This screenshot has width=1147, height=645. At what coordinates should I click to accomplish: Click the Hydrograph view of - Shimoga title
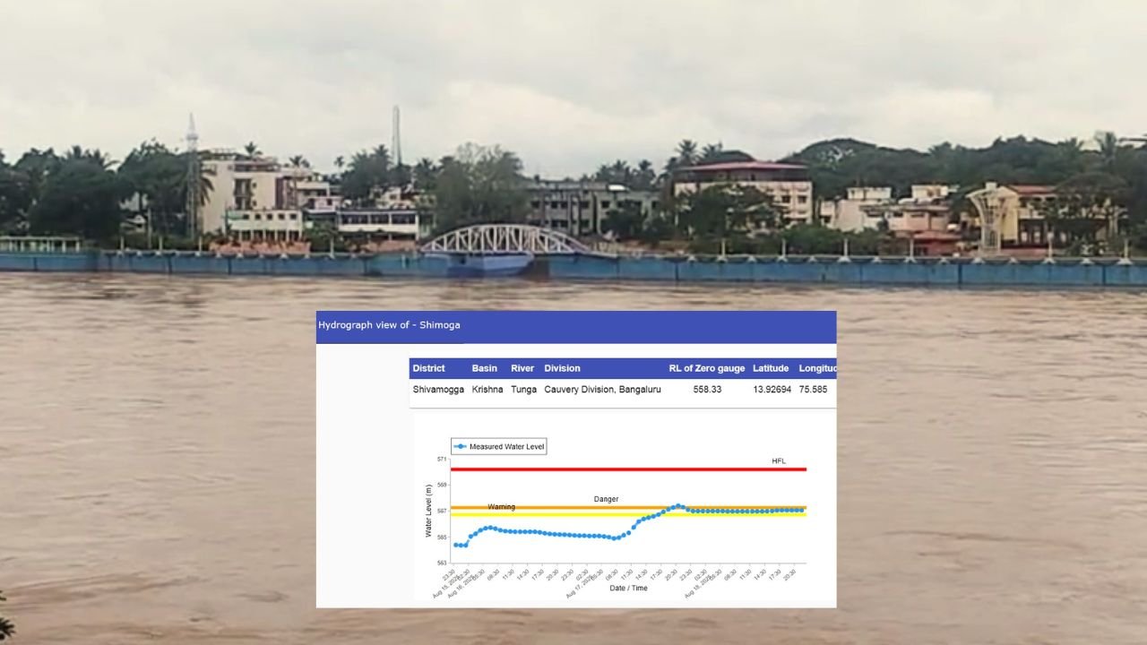pyautogui.click(x=389, y=325)
